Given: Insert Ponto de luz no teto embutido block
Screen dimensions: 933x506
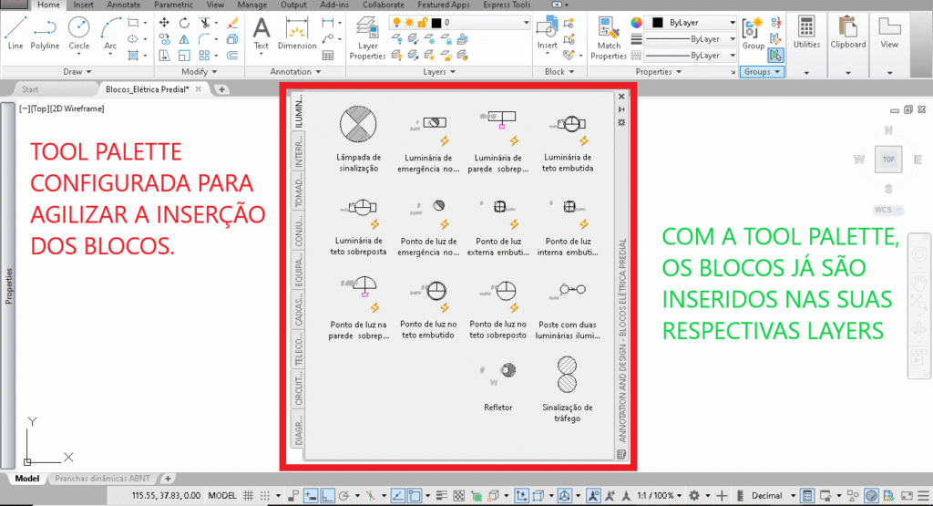Looking at the screenshot, I should 428,310.
